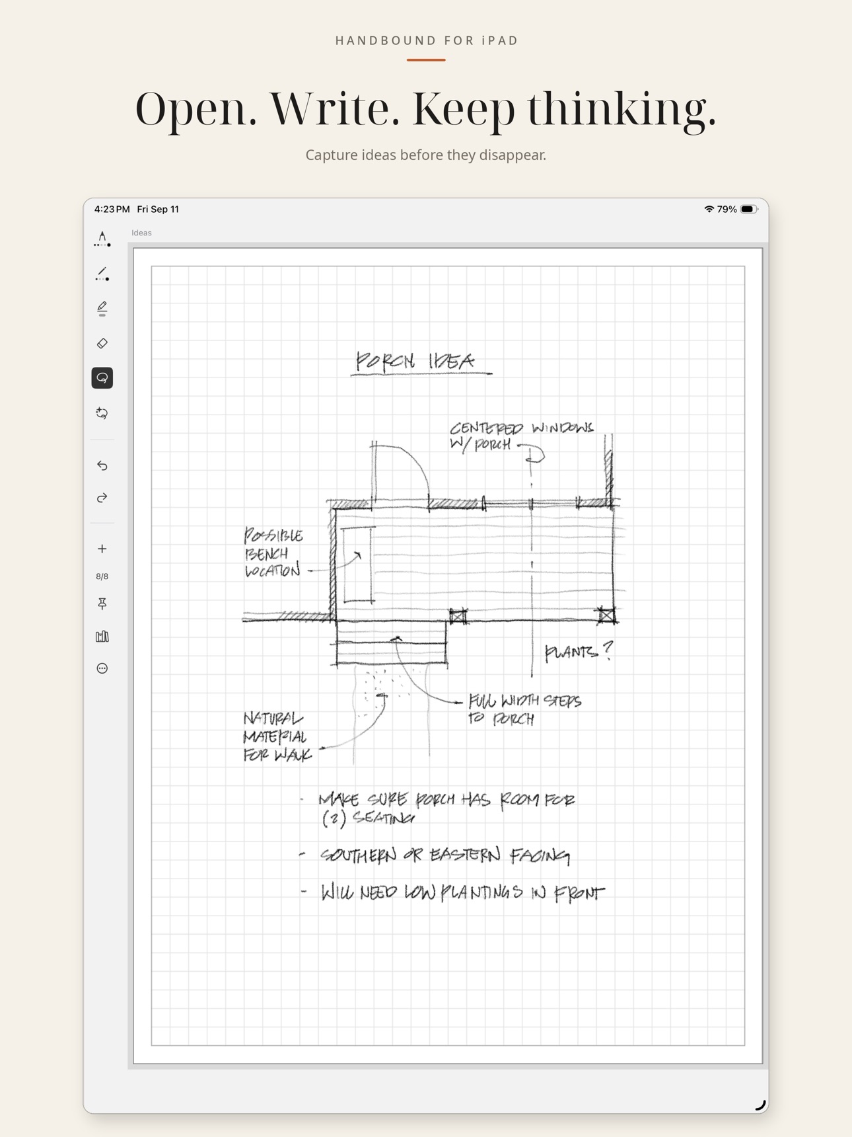The height and width of the screenshot is (1137, 852).
Task: Pin the current page
Action: click(102, 604)
